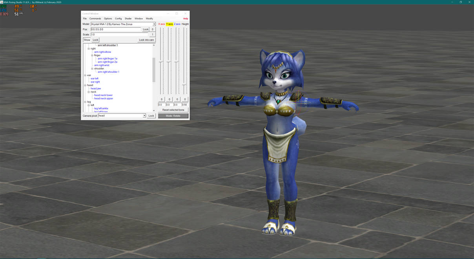Select the head jaw bone
Image resolution: width=474 pixels, height=259 pixels.
(96, 88)
